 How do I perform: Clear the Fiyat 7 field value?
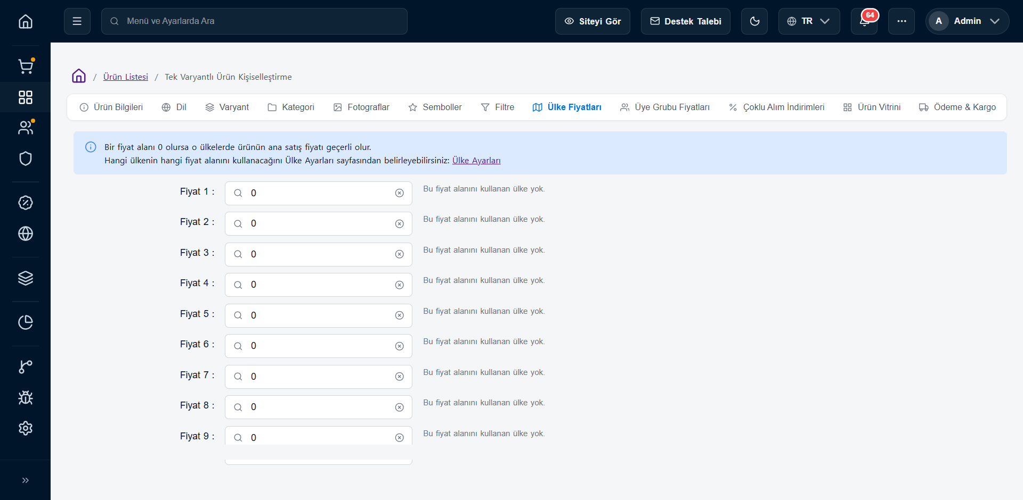pyautogui.click(x=400, y=377)
